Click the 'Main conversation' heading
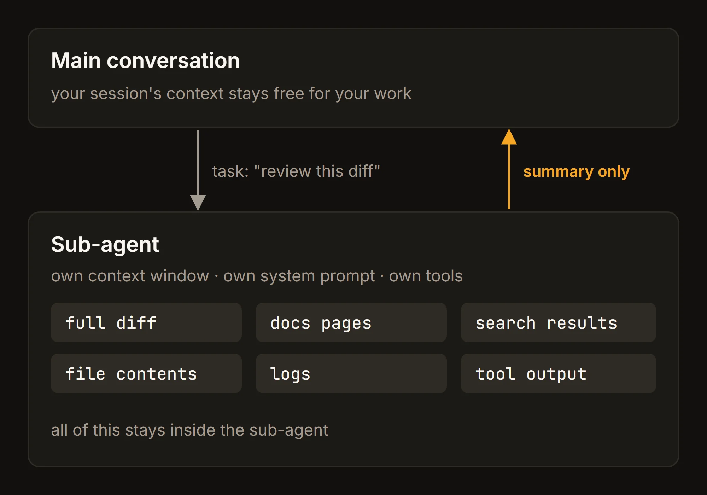This screenshot has height=495, width=707. coord(145,60)
